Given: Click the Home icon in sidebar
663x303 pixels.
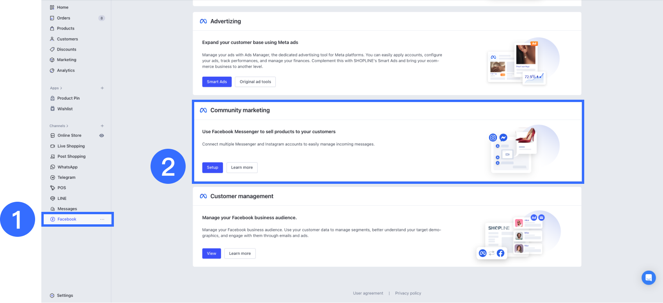Looking at the screenshot, I should click(52, 7).
